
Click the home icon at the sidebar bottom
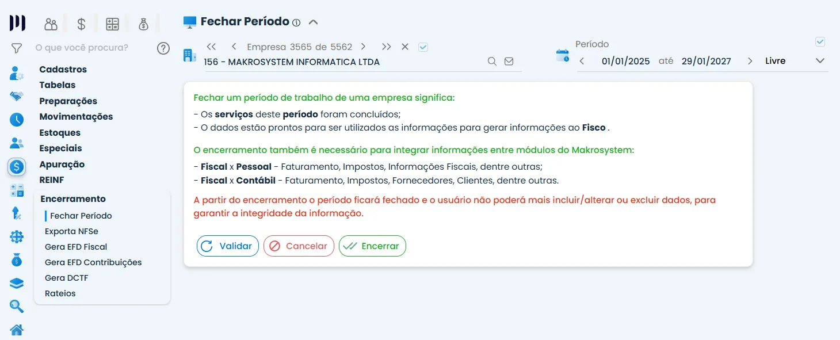click(x=16, y=330)
